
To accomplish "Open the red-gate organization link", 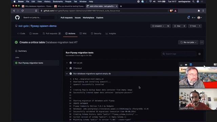I will click(23, 26).
